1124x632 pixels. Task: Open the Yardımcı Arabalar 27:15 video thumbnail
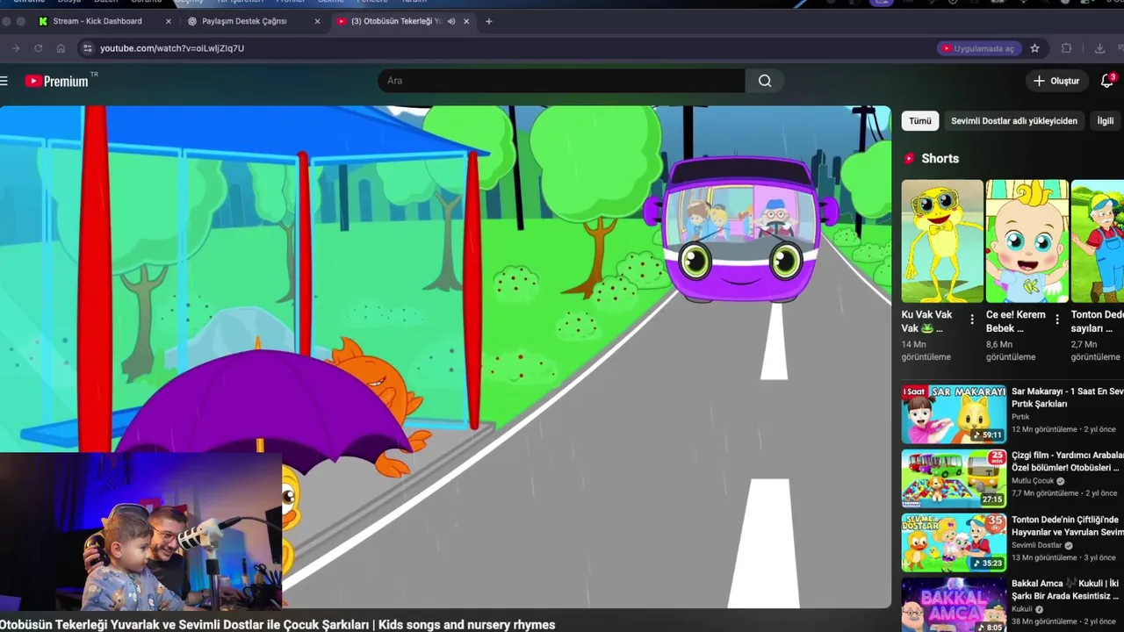(x=954, y=479)
